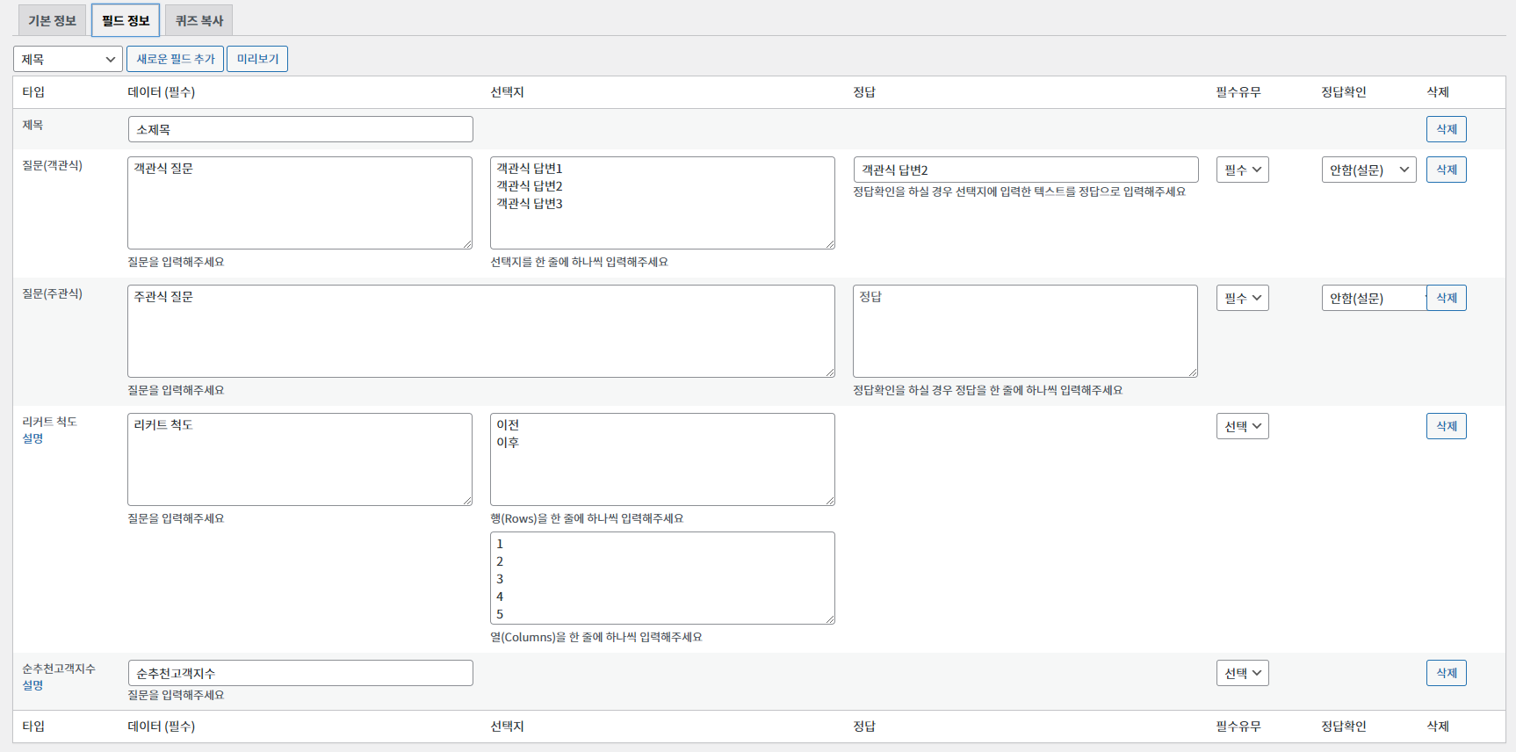Click the 미리보기 button

point(257,59)
